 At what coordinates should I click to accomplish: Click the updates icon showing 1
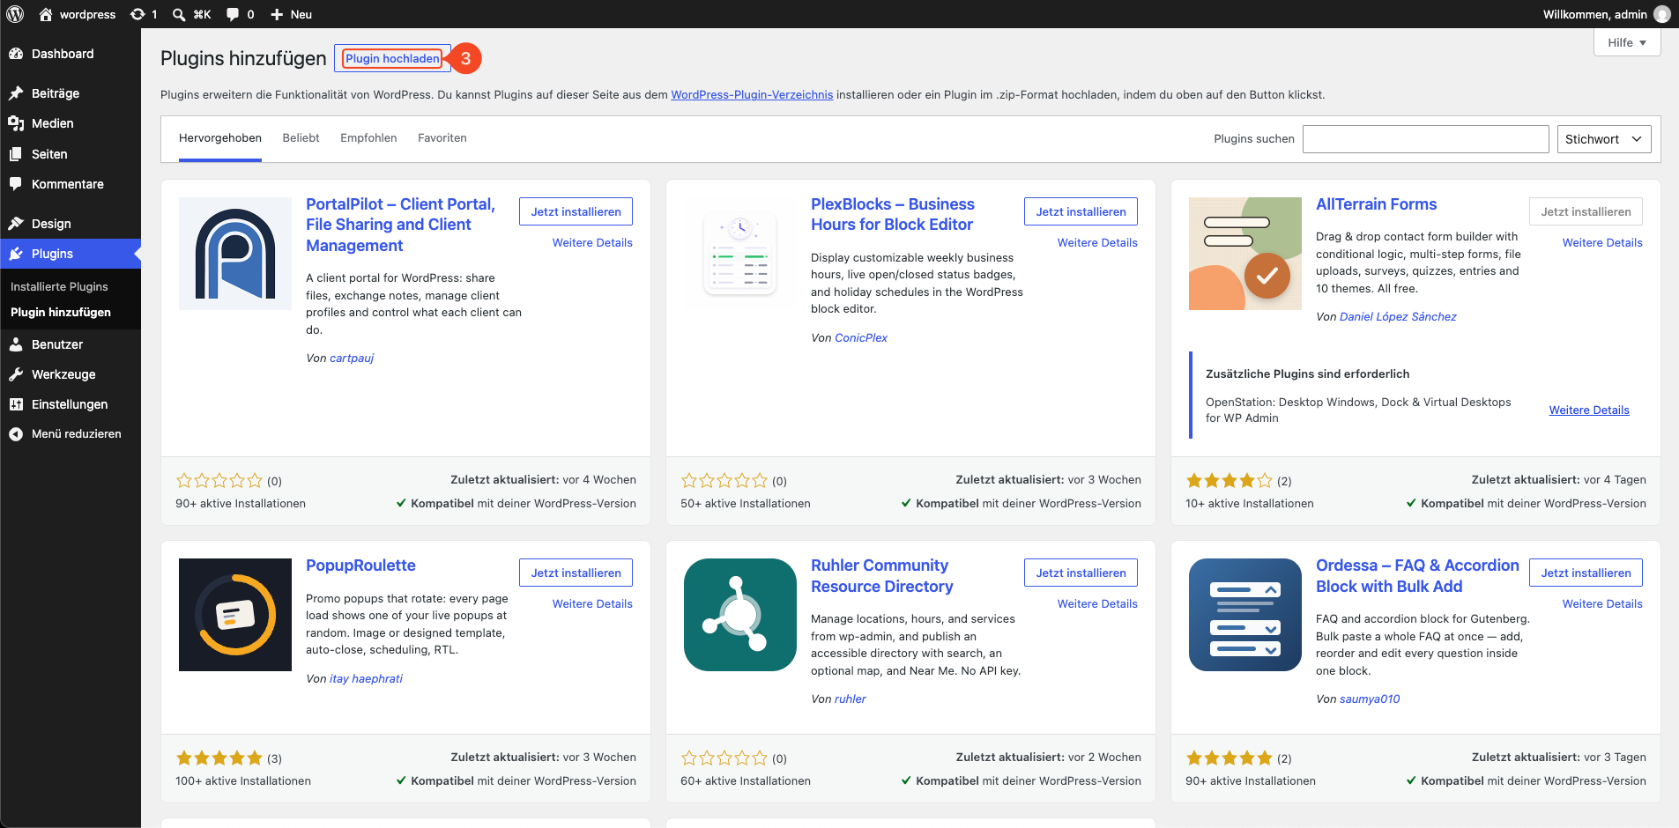click(x=144, y=14)
